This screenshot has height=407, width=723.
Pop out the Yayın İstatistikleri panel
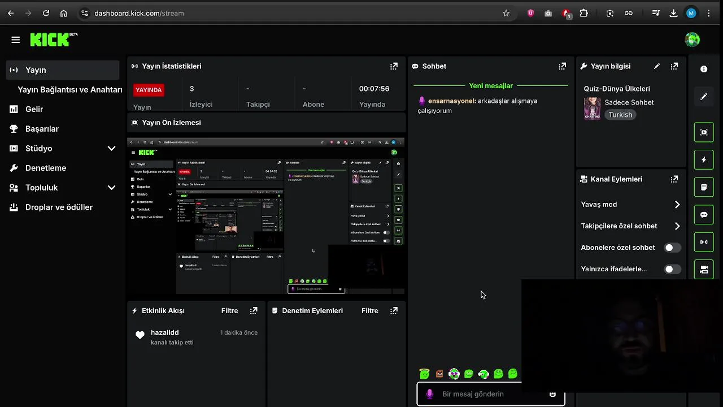(x=394, y=66)
